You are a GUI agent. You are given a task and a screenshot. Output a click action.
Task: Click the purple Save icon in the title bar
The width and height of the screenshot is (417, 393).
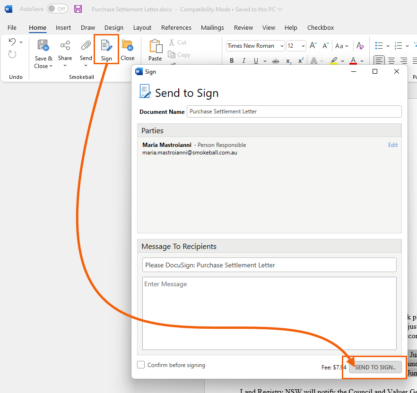point(78,9)
